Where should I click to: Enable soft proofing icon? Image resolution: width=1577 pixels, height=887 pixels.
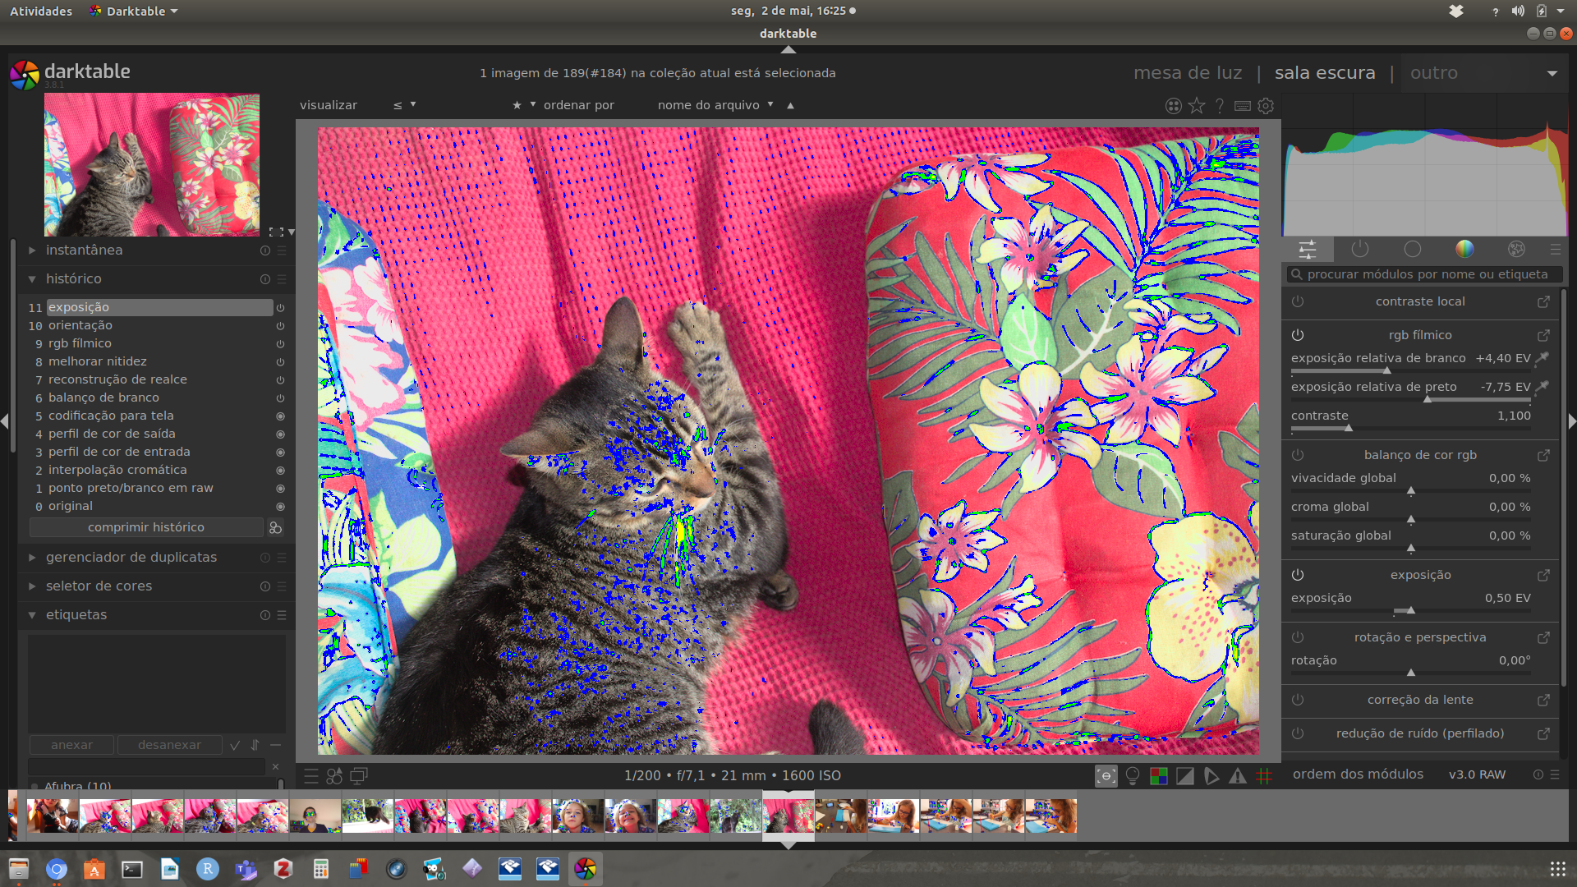tap(1211, 776)
